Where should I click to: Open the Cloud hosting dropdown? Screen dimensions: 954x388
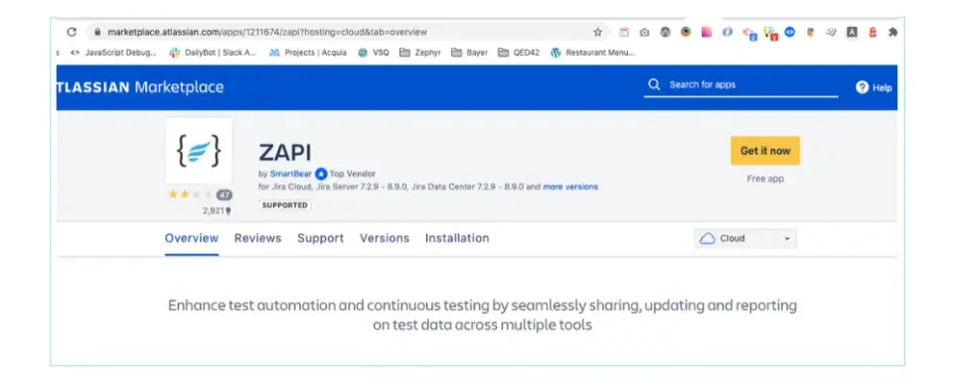coord(745,238)
